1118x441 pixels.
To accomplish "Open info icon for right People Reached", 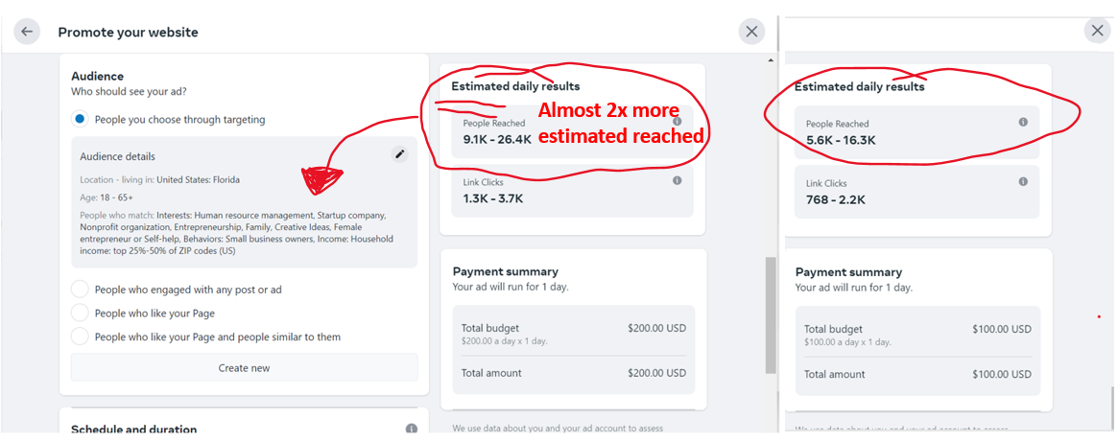I will [x=1023, y=122].
